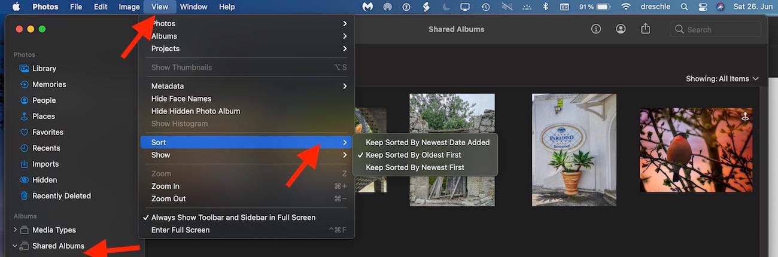Click the Apple menu logo
Screen dimensions: 778x257
pos(16,7)
